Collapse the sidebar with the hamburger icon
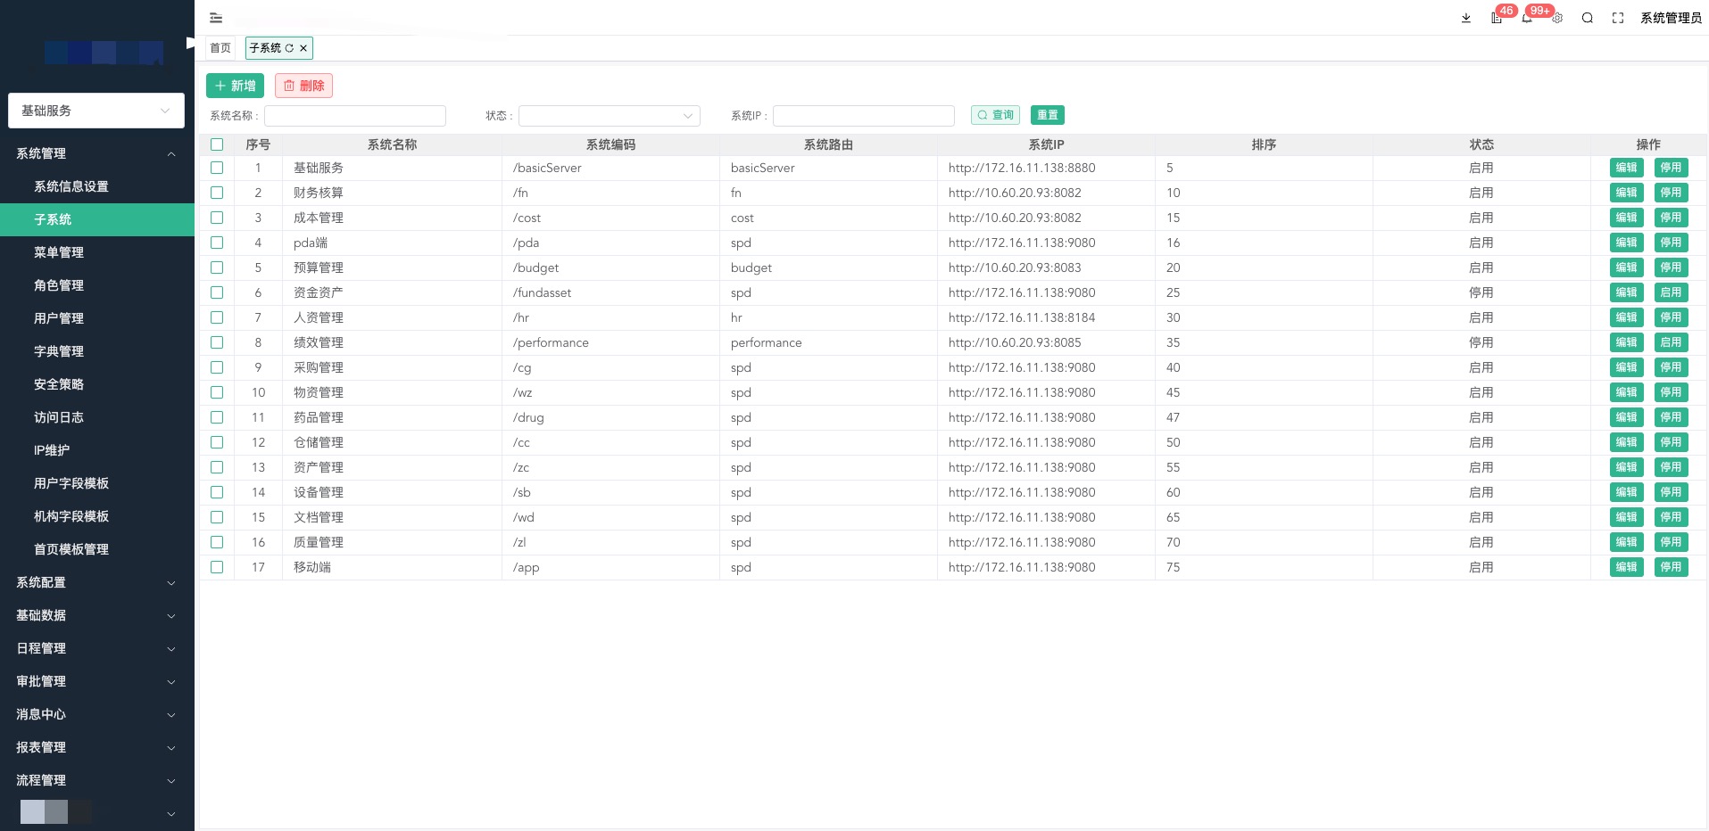1709x831 pixels. coord(216,18)
